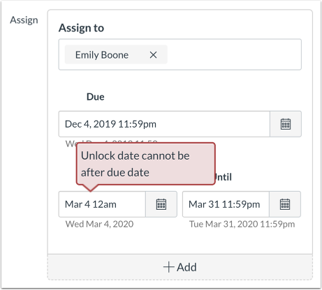Image resolution: width=322 pixels, height=290 pixels.
Task: Click the Due field label
Action: pyautogui.click(x=96, y=97)
